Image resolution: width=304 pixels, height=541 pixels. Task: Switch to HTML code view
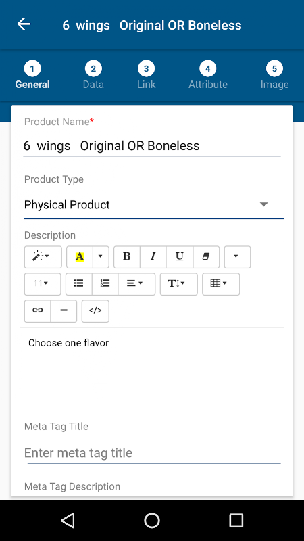[x=95, y=311]
